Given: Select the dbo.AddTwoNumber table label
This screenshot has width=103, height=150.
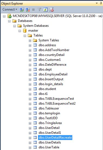Looking at the screenshot, I should point(54,50).
